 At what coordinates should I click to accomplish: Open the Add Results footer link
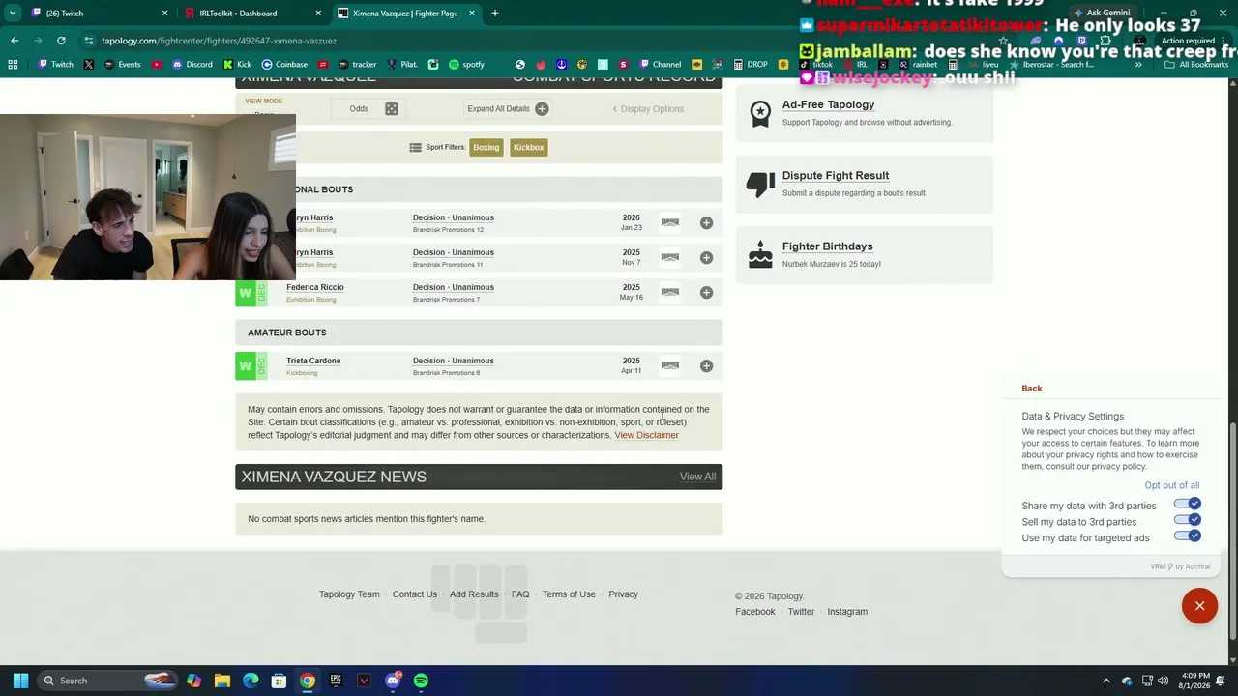coord(474,594)
